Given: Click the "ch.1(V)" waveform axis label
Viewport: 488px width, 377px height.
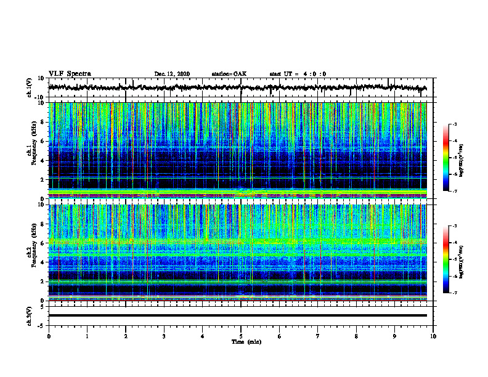Looking at the screenshot, I should coord(30,87).
